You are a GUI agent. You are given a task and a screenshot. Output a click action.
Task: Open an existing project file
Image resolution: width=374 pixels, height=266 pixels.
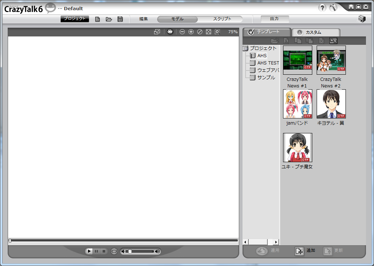(x=109, y=19)
